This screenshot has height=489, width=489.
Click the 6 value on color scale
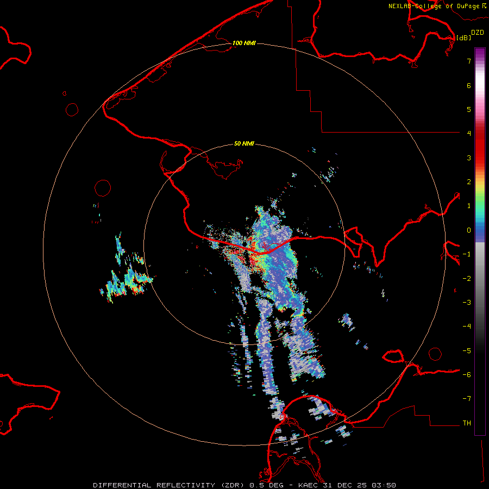tap(469, 85)
